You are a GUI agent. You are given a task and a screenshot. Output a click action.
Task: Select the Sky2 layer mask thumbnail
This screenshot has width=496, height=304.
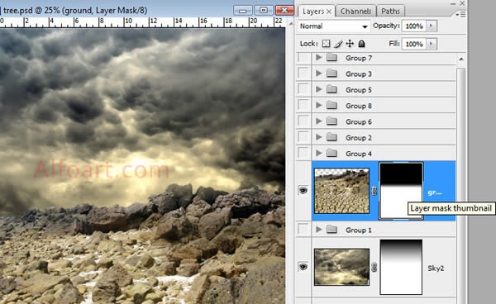coord(401,267)
